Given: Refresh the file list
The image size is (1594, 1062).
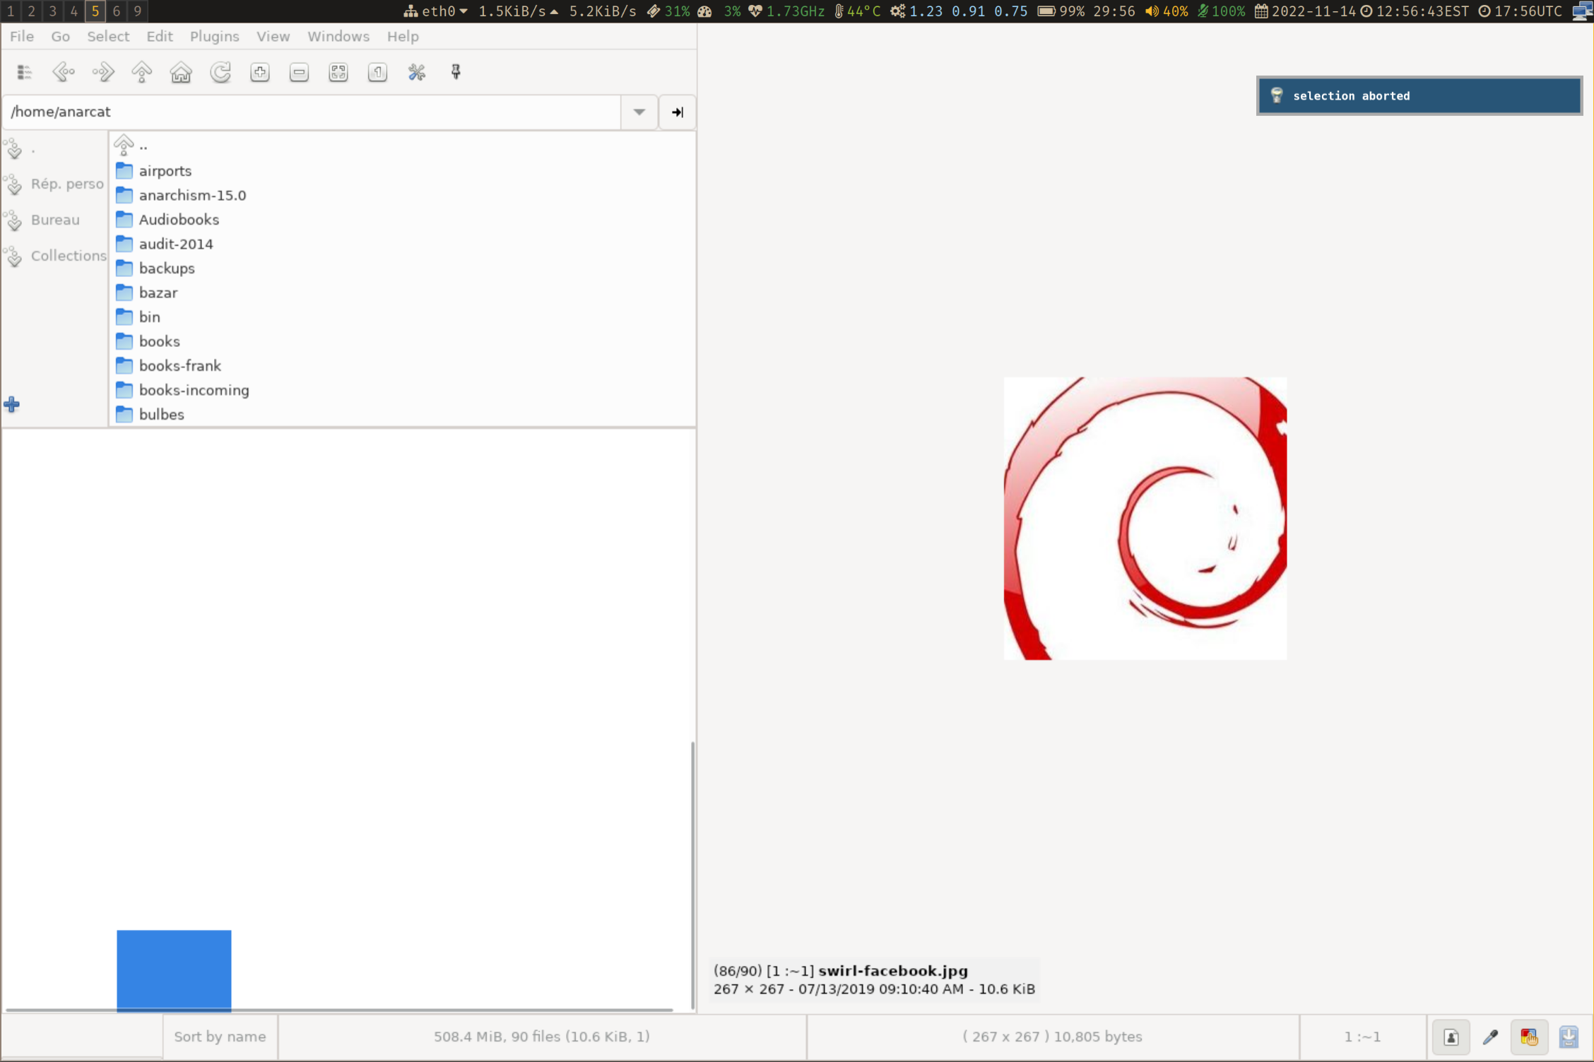Looking at the screenshot, I should (x=220, y=72).
